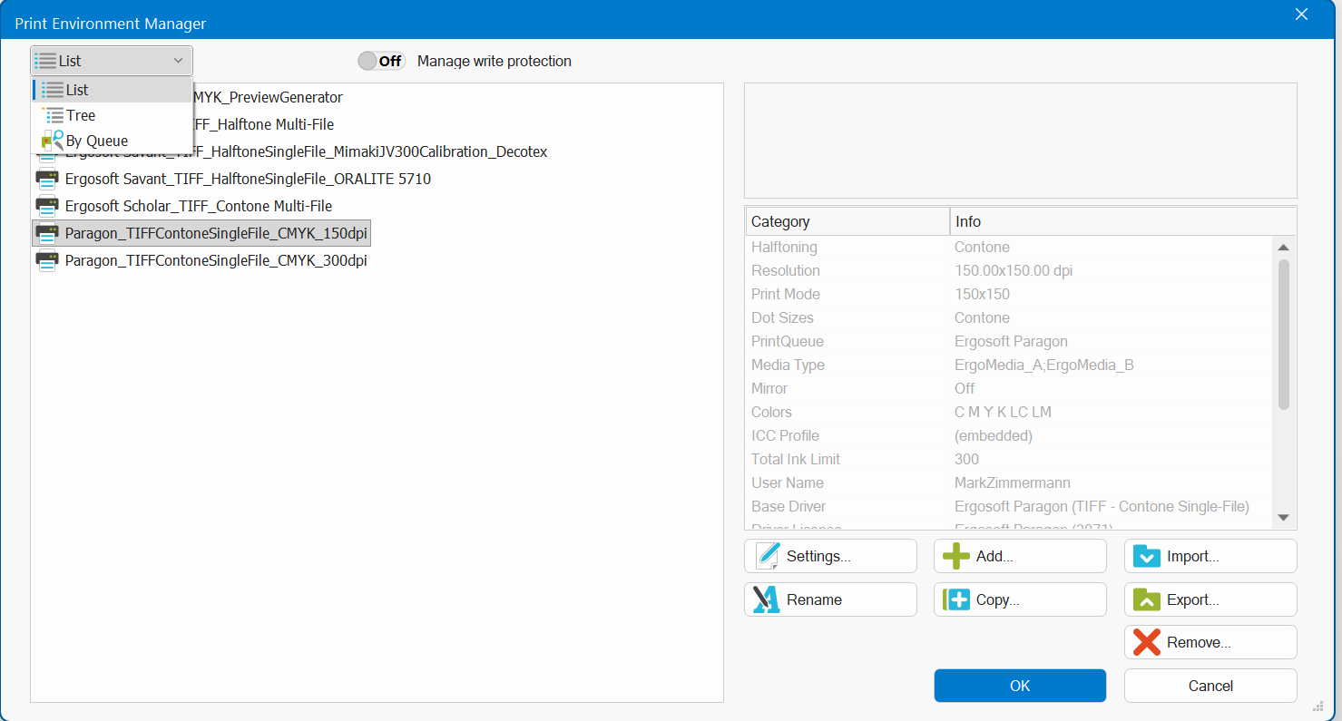Click the info table vertical scrollbar thumb

[x=1283, y=335]
